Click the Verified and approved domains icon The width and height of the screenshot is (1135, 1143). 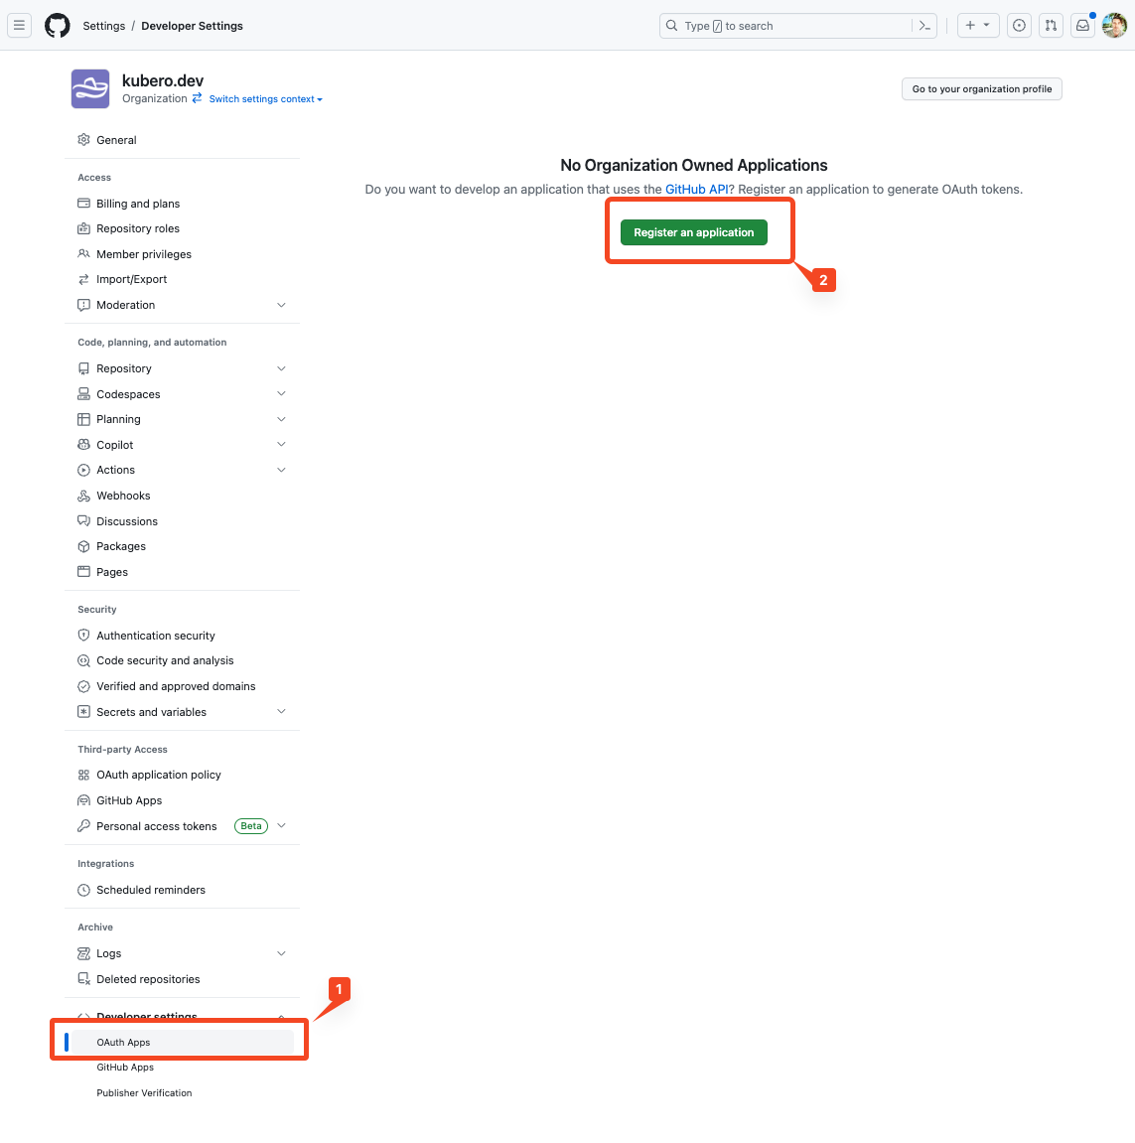pyautogui.click(x=83, y=686)
